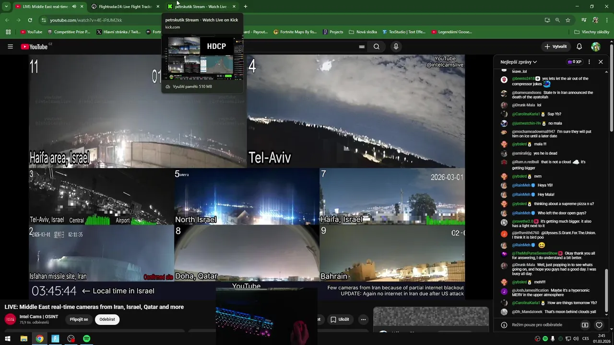Expand the Nová složka bookmark folder
The height and width of the screenshot is (345, 614).
pos(363,32)
